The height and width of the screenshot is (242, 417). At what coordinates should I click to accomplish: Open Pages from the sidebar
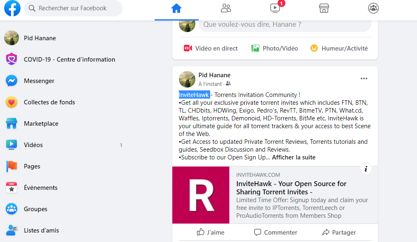coord(32,166)
